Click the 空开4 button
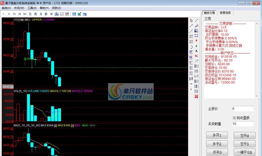This screenshot has height=156, width=262. tap(244, 135)
